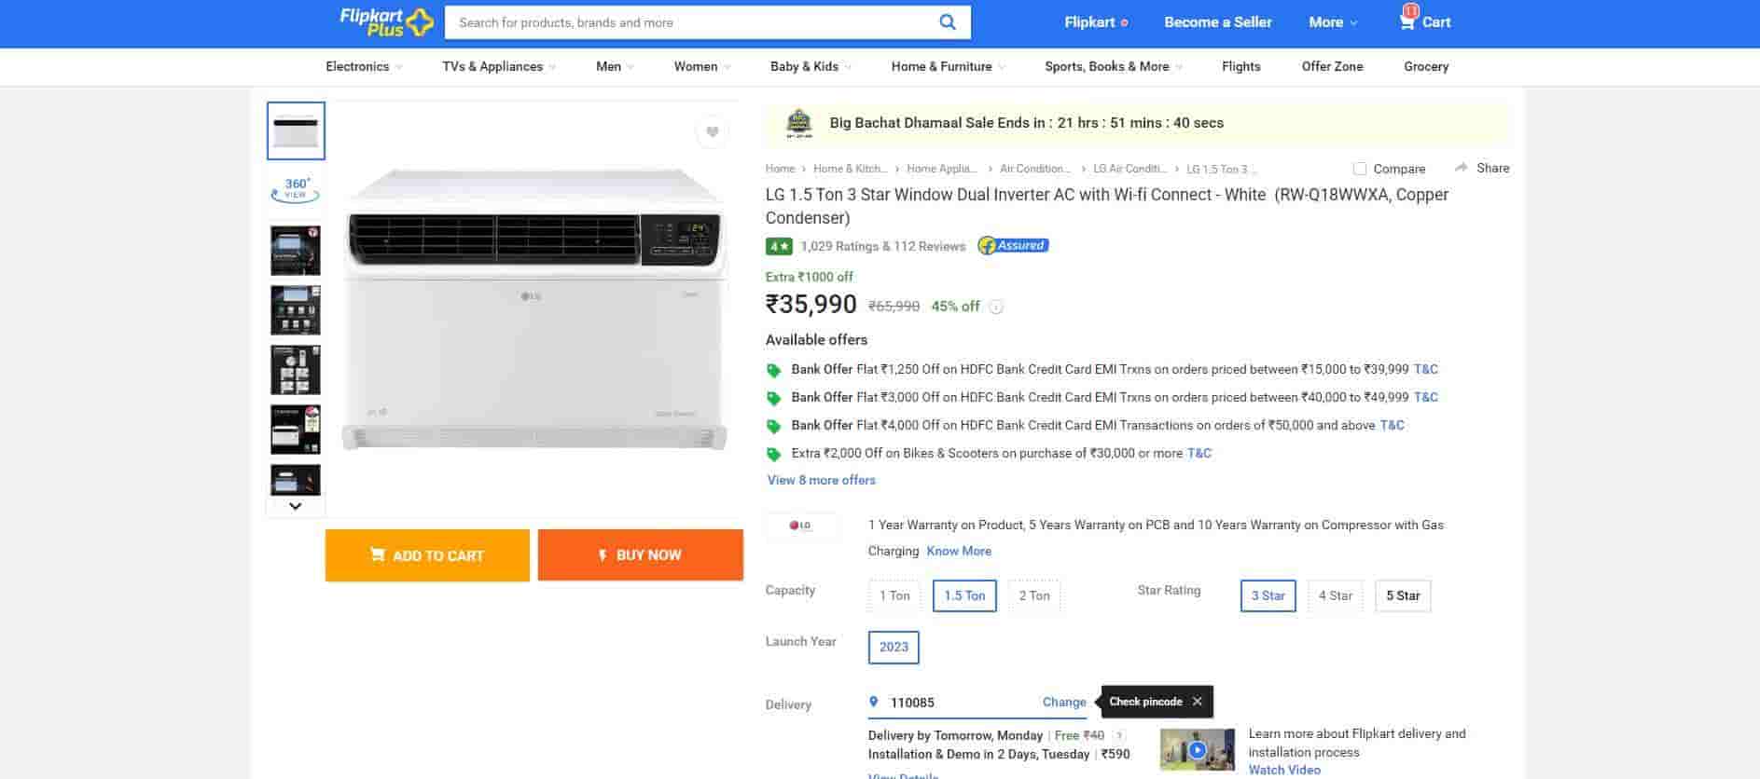The height and width of the screenshot is (779, 1760).
Task: Open the shopping cart icon
Action: coord(1407,21)
